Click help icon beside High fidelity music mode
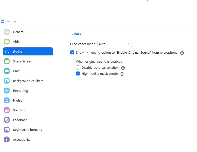Screen dimensions: 197x152 tap(122, 74)
